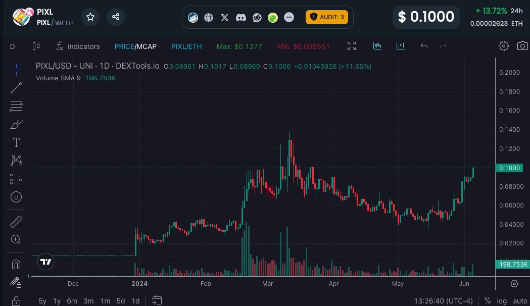Open the chart explorer icon in links bar
Screen dimensions: 530x306
(193, 17)
